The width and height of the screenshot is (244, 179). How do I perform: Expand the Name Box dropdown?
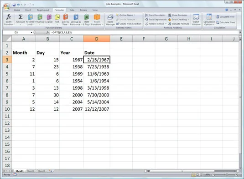31,32
